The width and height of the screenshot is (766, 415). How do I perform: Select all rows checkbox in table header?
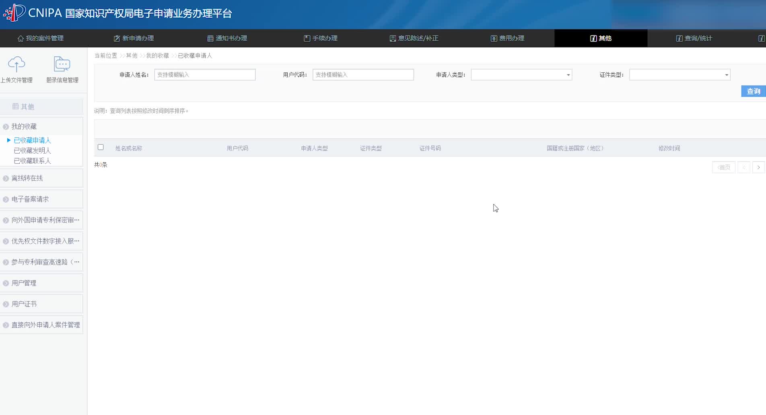tap(101, 147)
